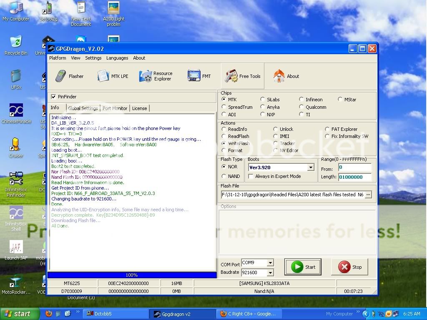
Task: Select the ReadFlash action
Action: 224,136
